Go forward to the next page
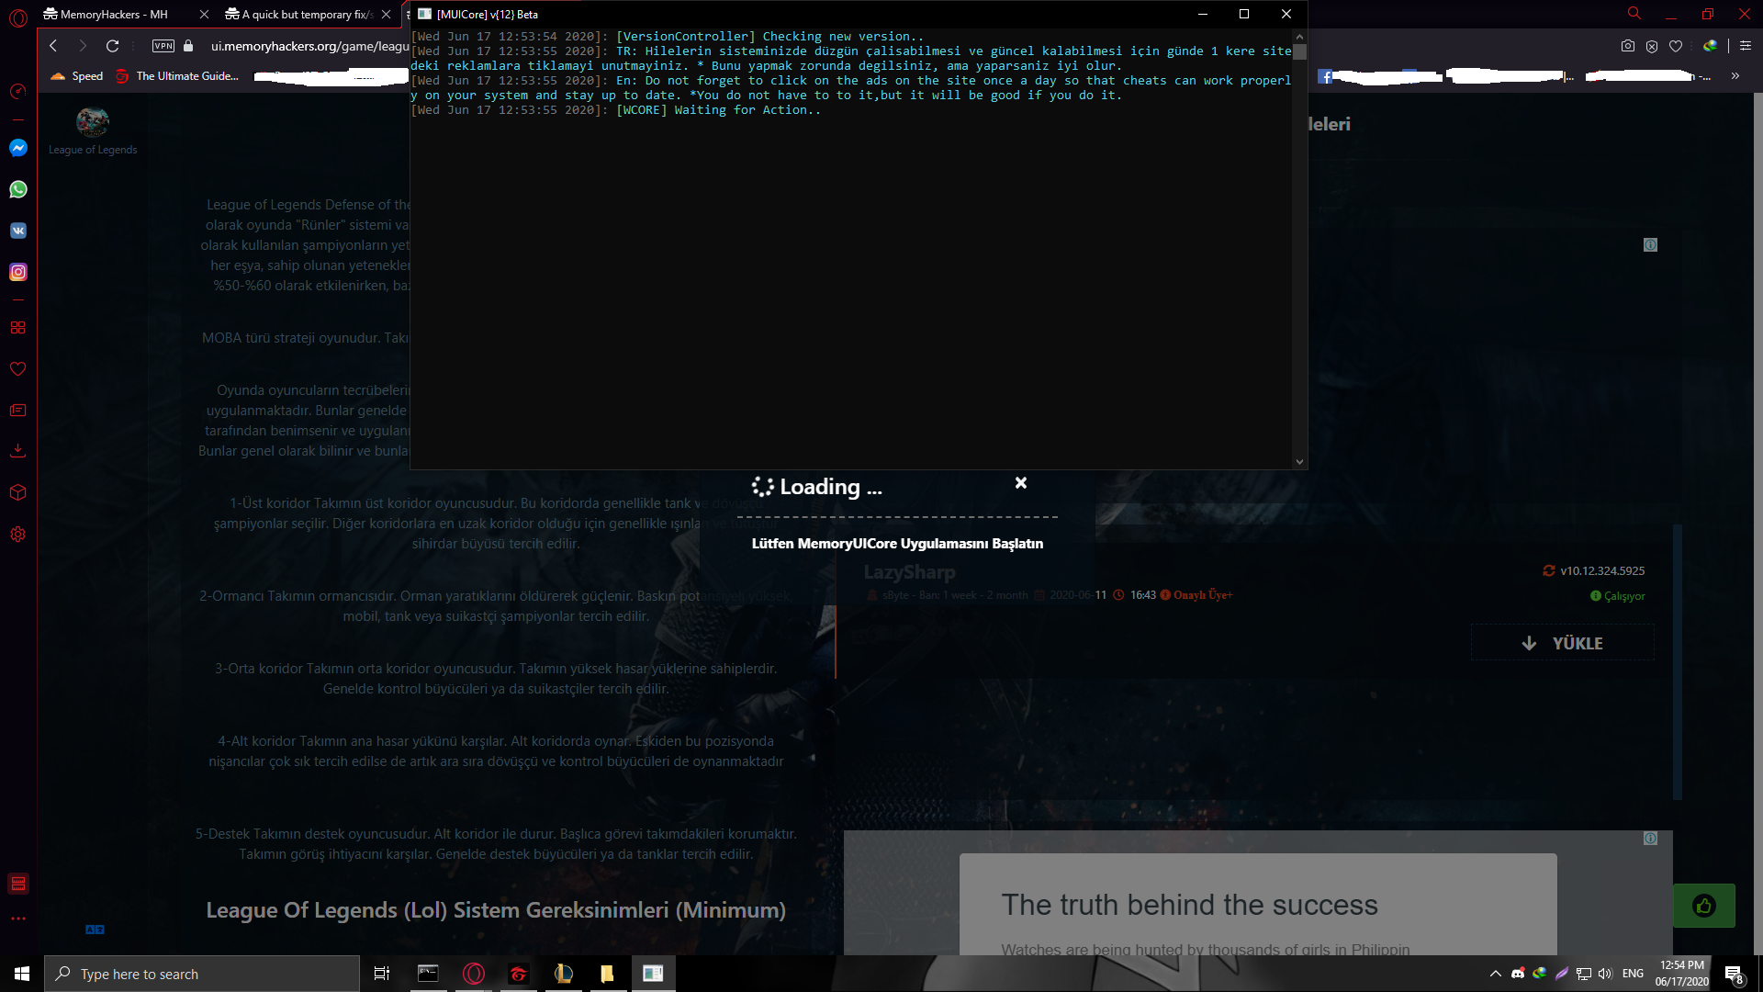 83,46
